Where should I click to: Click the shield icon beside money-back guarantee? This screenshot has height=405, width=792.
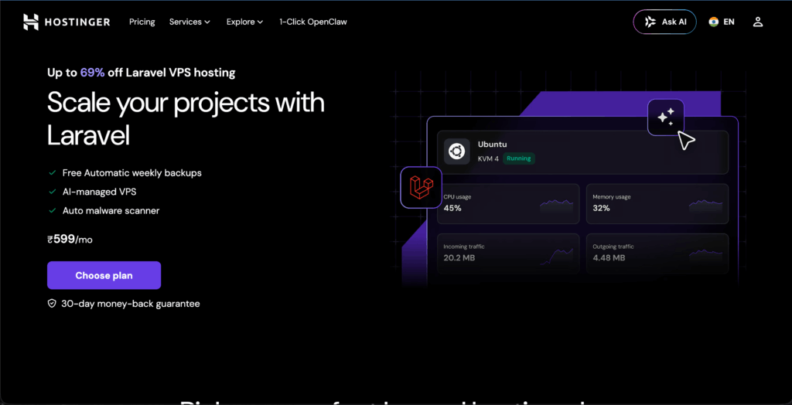[52, 304]
